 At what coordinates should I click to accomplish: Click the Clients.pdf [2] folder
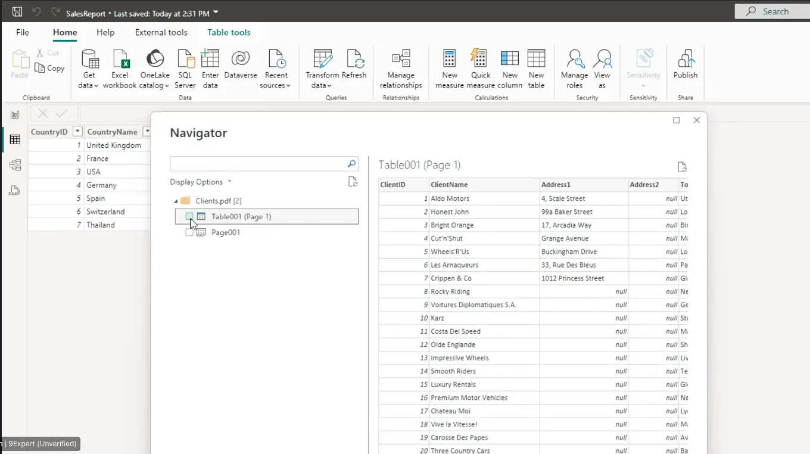[x=219, y=201]
